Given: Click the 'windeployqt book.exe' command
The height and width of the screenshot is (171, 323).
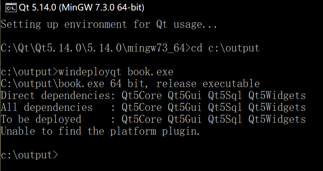Looking at the screenshot, I should coord(116,72).
